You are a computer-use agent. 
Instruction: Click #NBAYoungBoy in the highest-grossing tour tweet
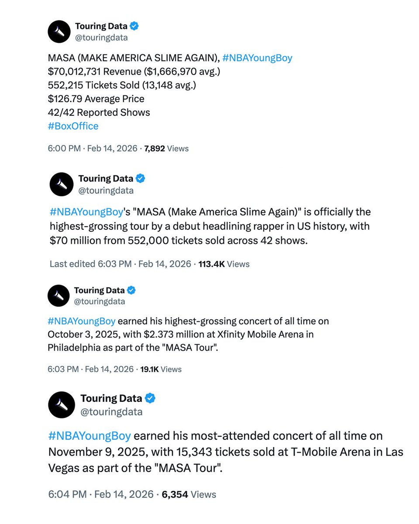point(86,212)
